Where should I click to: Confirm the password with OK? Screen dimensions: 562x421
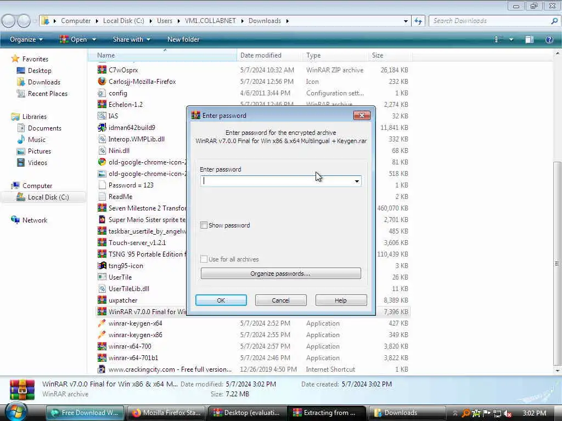click(x=221, y=300)
